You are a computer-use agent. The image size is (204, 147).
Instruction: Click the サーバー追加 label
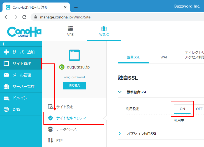tap(24, 52)
